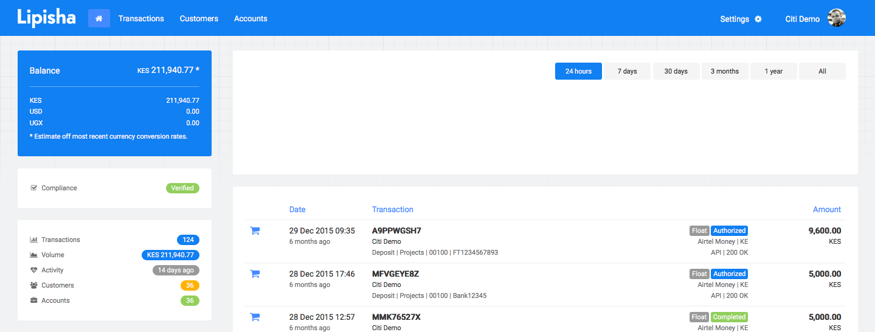Screen dimensions: 875x332
Task: Click the 14 days ago activity badge
Action: [x=176, y=270]
